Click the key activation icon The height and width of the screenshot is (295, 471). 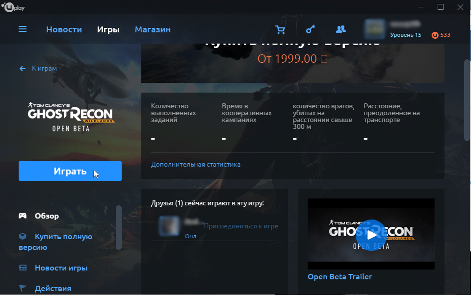pos(310,29)
